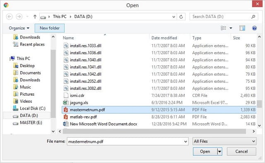Click the horizontal scrollbar left arrow
Screen dimensions: 265x163
click(x=60, y=131)
